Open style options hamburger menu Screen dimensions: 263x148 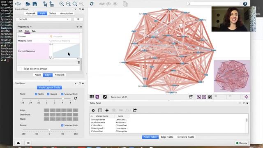78,19
